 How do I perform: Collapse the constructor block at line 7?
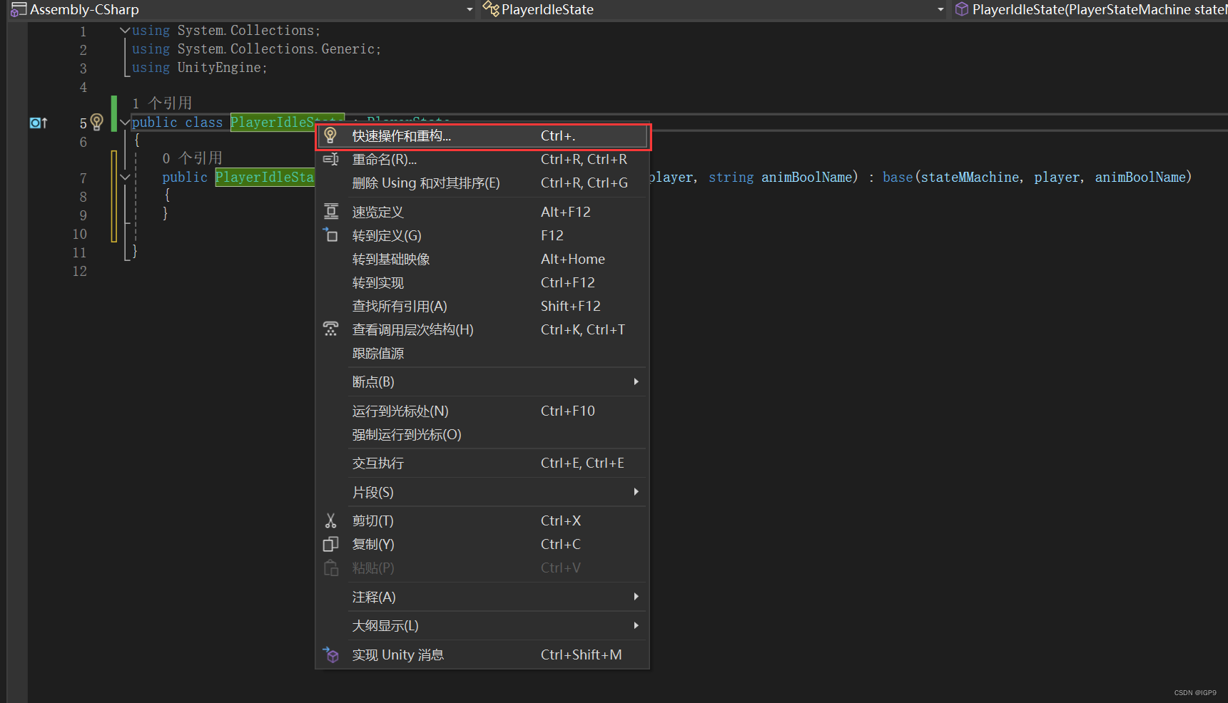(125, 178)
